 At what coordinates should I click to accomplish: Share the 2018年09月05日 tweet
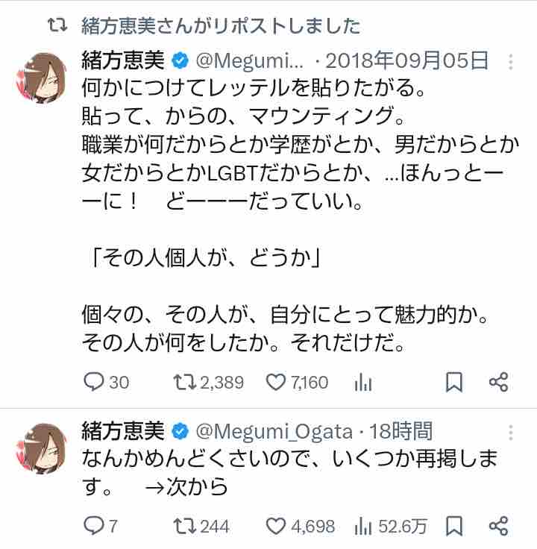coord(499,383)
